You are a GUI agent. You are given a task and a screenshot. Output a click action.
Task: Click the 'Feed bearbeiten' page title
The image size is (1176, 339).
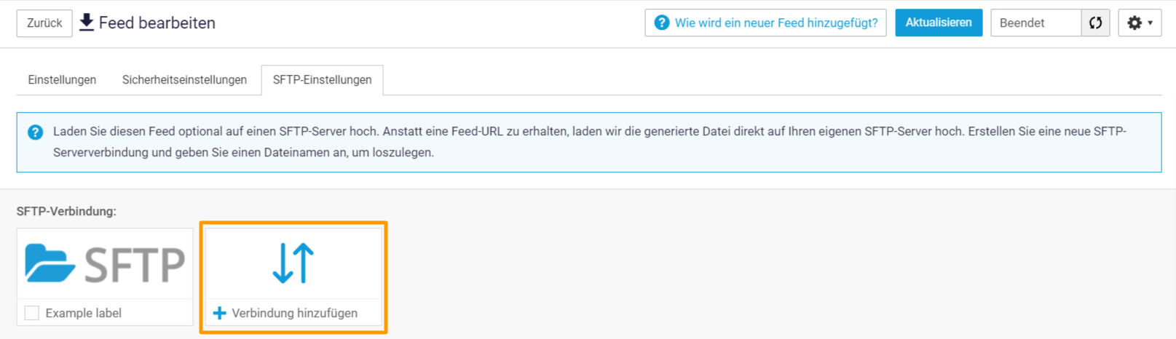[157, 23]
